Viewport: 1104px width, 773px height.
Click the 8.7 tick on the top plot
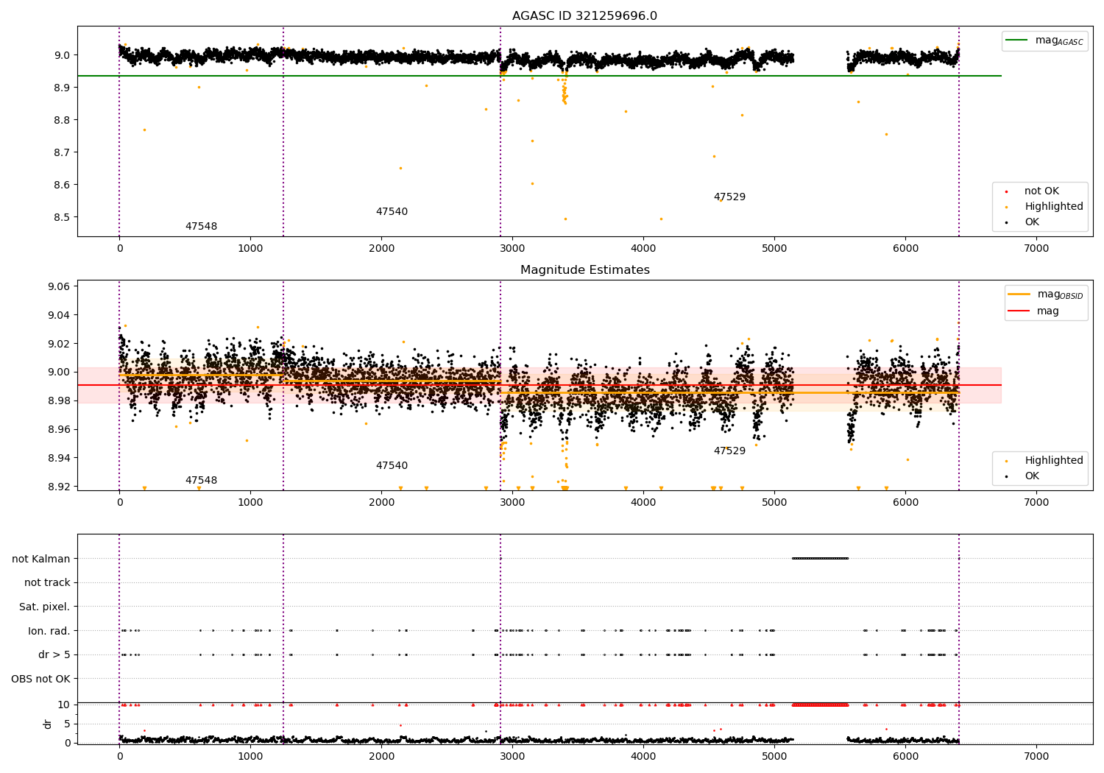tap(62, 152)
